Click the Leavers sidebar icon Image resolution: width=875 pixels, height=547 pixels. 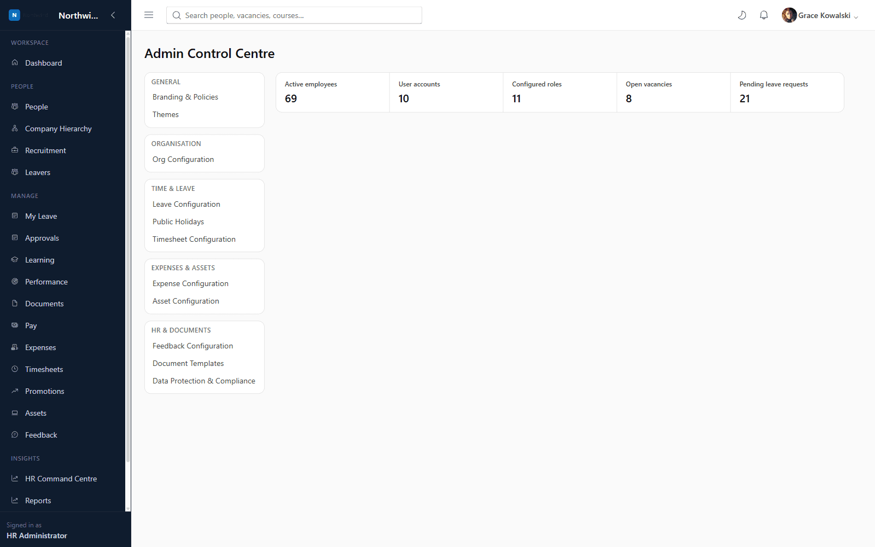click(x=15, y=172)
